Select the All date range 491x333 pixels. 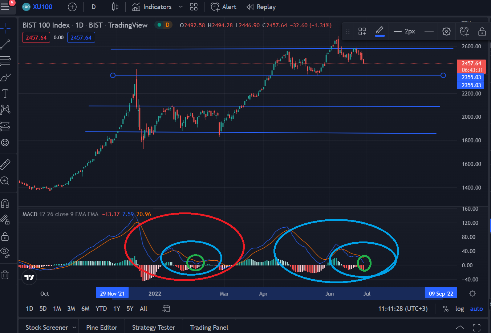(x=143, y=309)
